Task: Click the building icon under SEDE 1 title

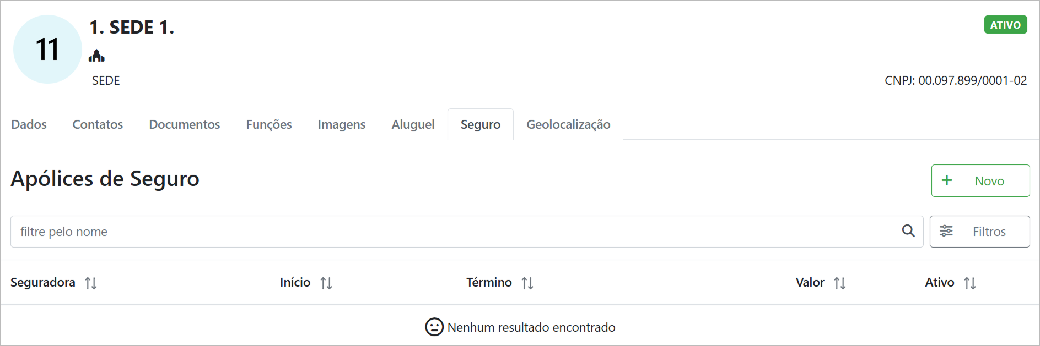Action: point(96,56)
